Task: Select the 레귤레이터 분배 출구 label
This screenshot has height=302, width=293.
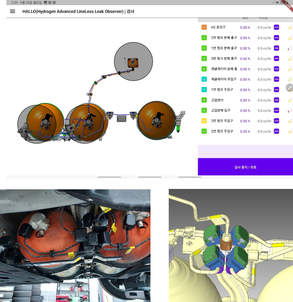Action: (224, 69)
